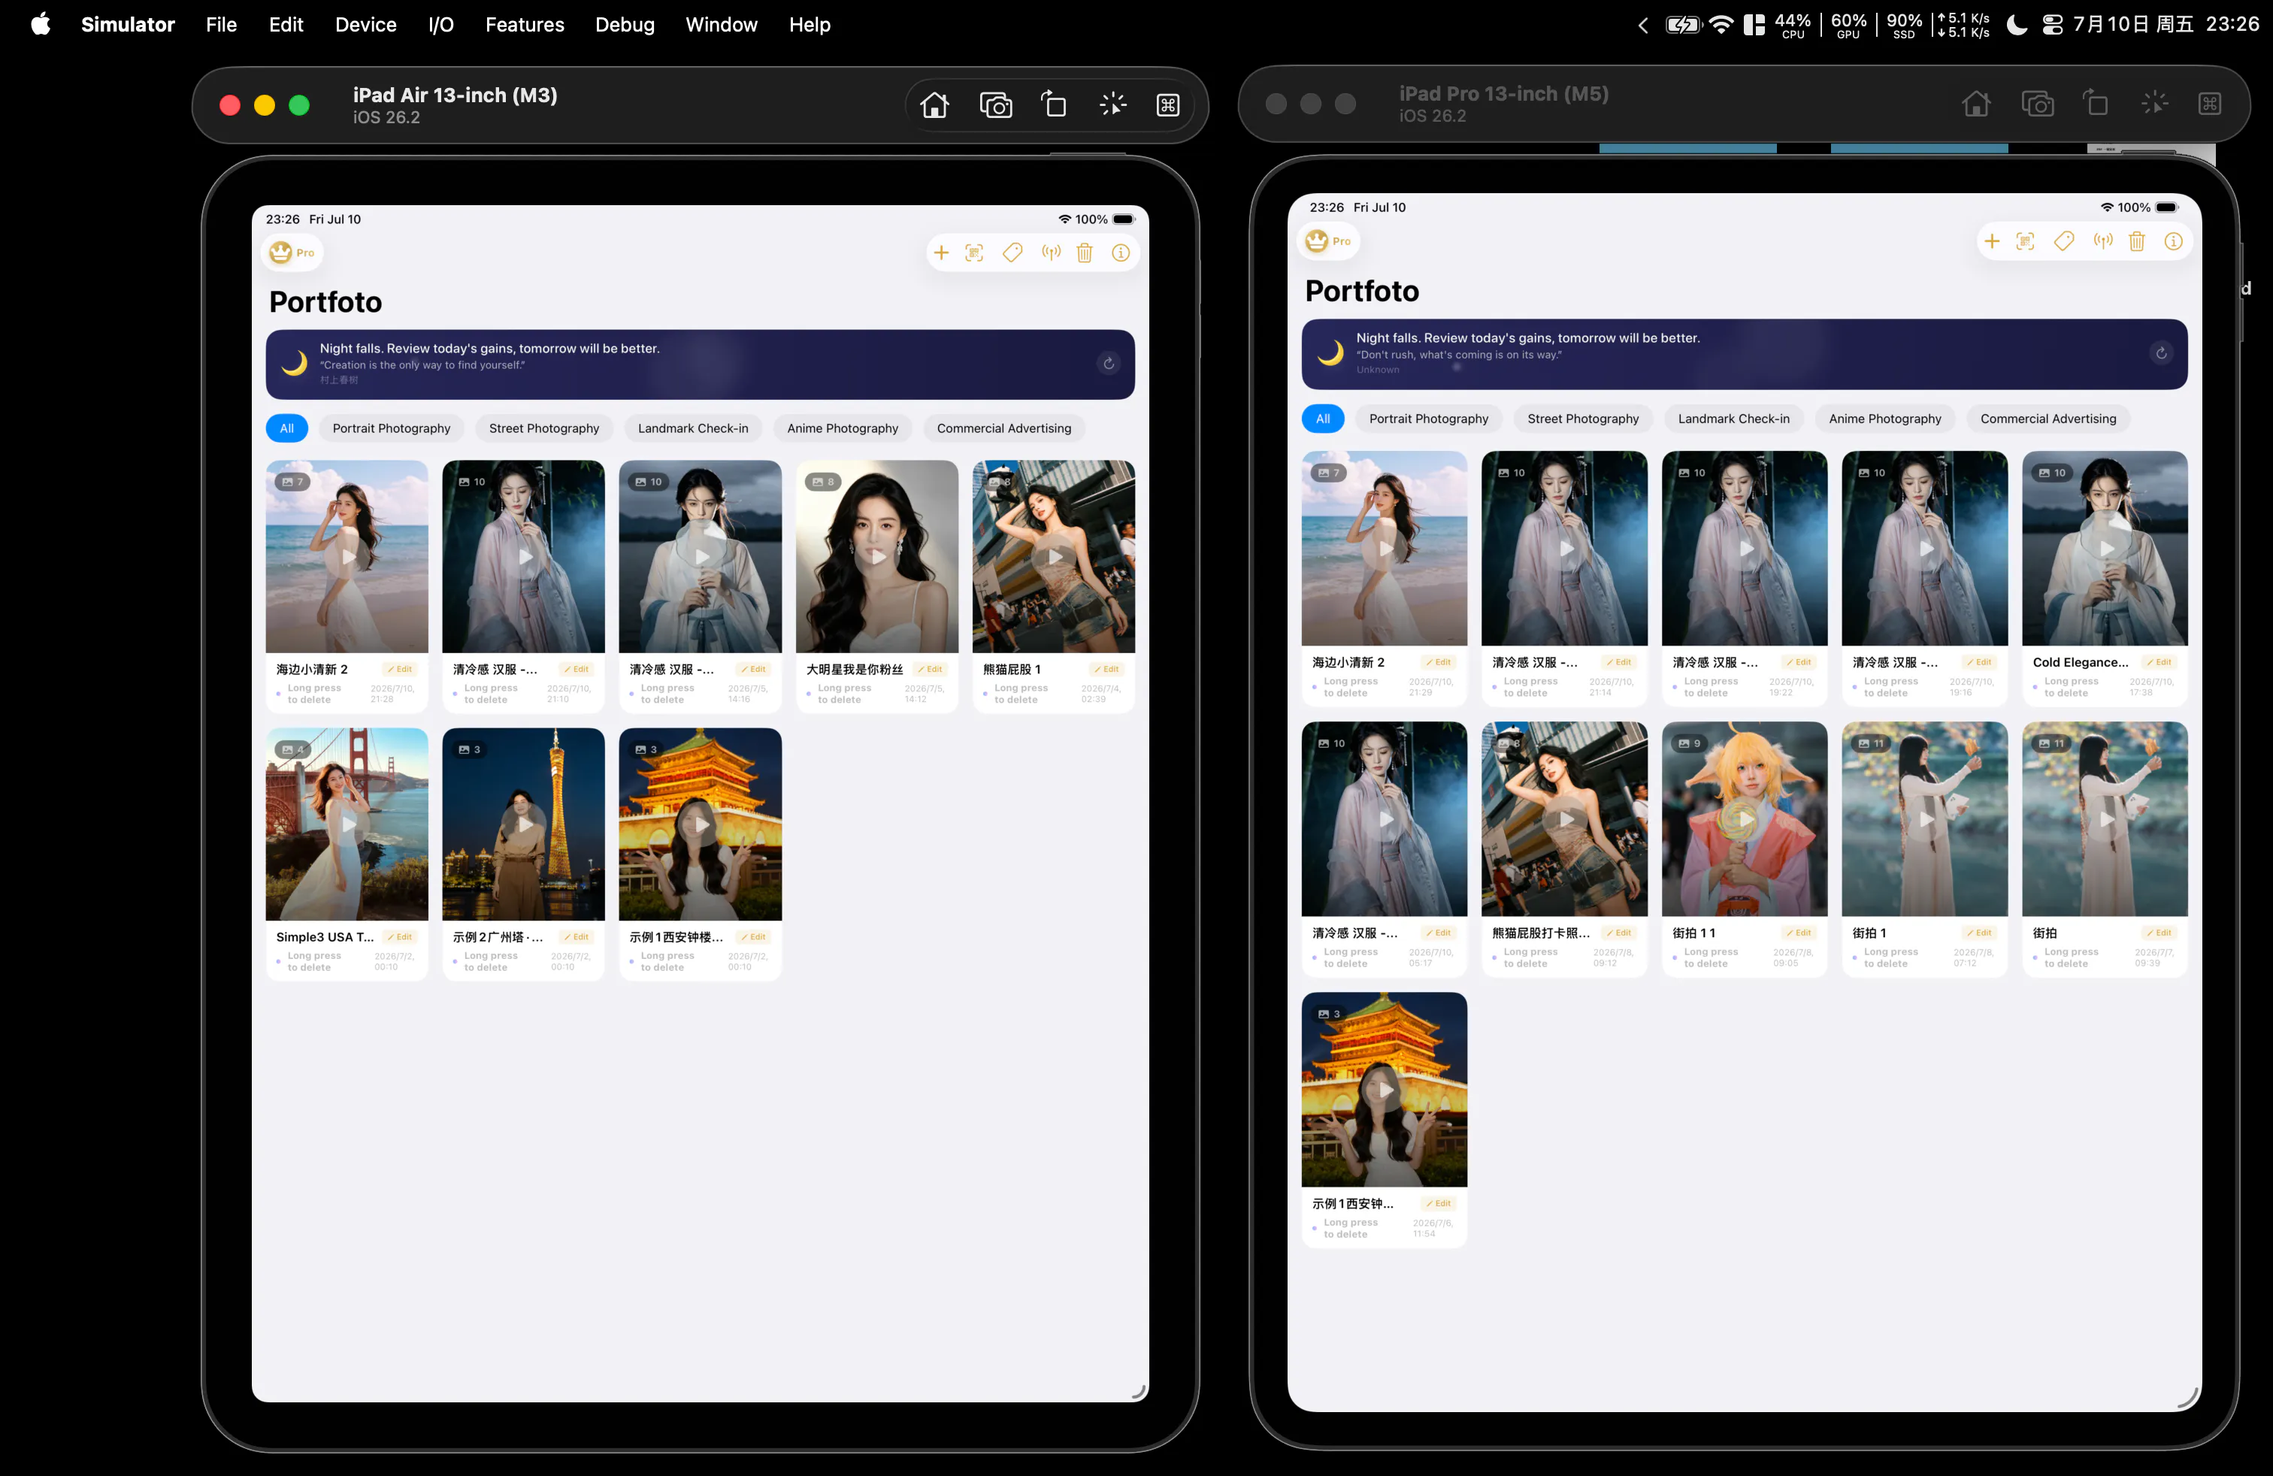2273x1476 pixels.
Task: Open the macOS Control Center icon
Action: [2052, 25]
